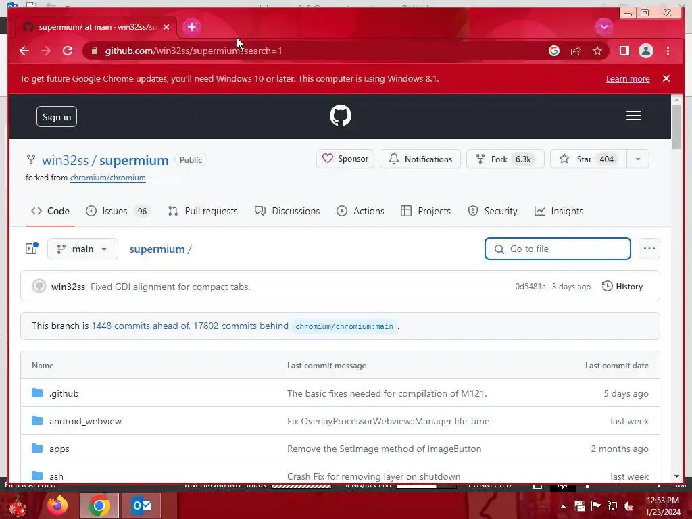Fork the repository
This screenshot has width=692, height=519.
[x=505, y=159]
